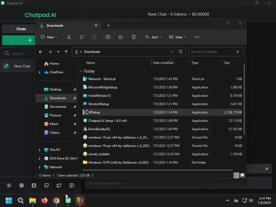Image resolution: width=276 pixels, height=207 pixels.
Task: Click the file list horizontal scrollbar
Action: pos(157,170)
